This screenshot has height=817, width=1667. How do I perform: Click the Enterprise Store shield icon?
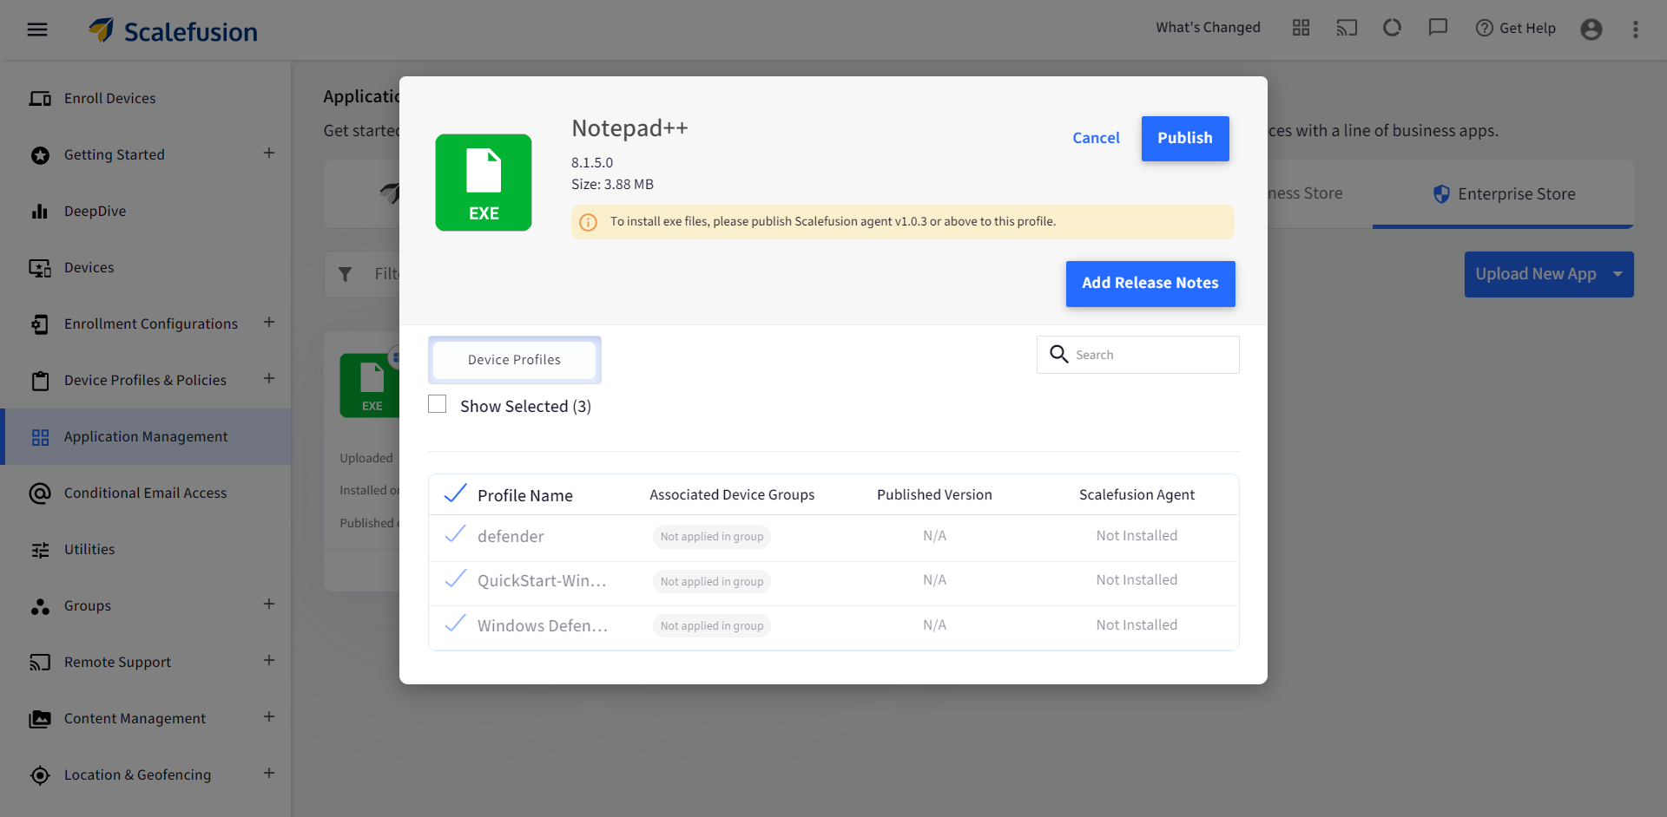pyautogui.click(x=1441, y=194)
